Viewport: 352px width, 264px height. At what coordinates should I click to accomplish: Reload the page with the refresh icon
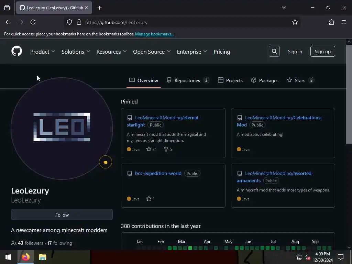tap(33, 22)
